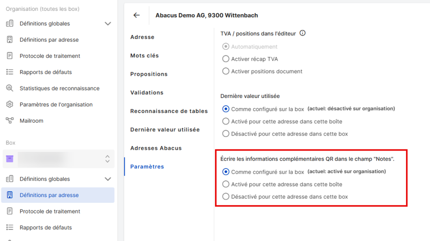Click the back arrow icon
Viewport: 430px width, 241px height.
pos(136,15)
